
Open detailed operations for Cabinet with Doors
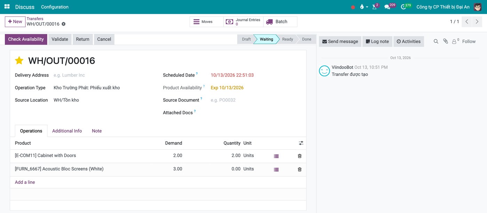tap(276, 156)
